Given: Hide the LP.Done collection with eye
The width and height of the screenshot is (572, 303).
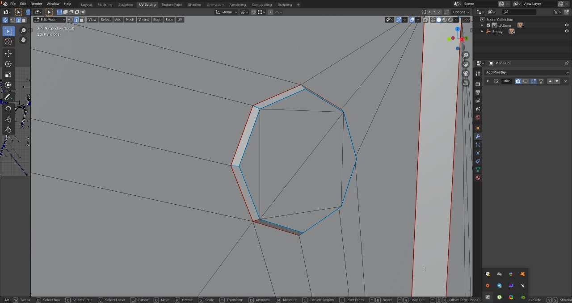Looking at the screenshot, I should [x=567, y=25].
